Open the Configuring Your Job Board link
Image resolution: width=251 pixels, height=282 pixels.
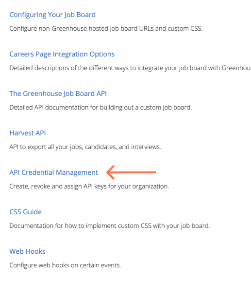pyautogui.click(x=52, y=15)
